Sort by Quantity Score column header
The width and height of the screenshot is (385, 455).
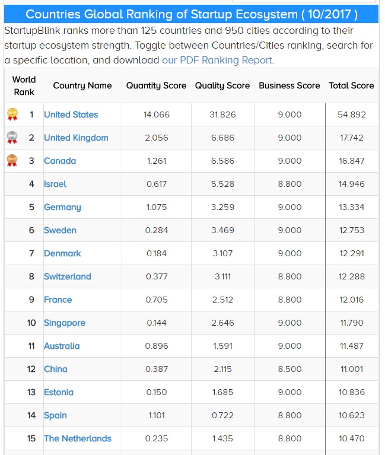pyautogui.click(x=156, y=85)
